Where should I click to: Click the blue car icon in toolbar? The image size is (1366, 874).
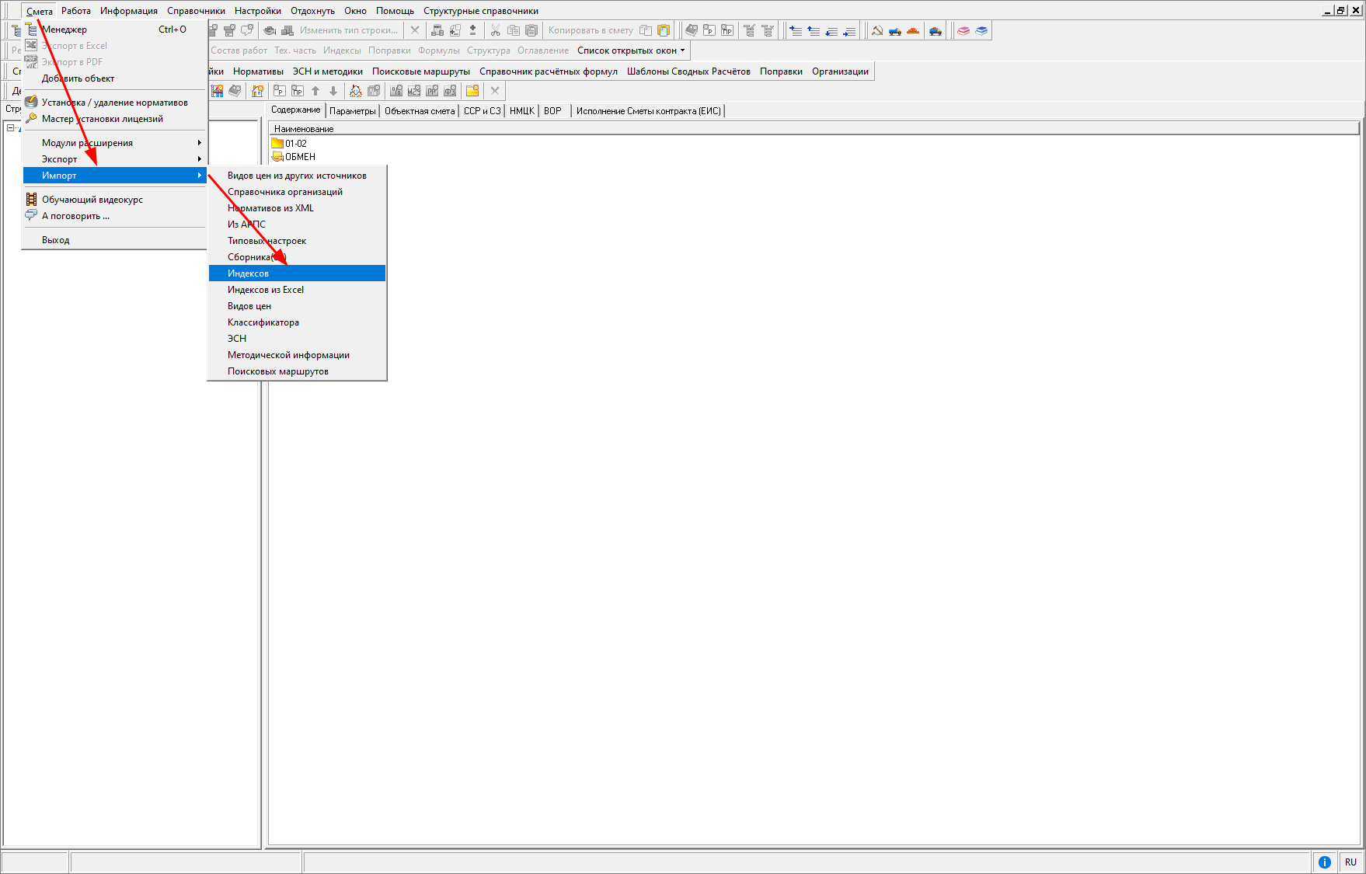coord(936,31)
